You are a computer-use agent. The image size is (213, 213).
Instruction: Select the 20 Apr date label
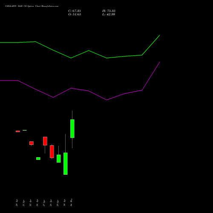coord(17,203)
